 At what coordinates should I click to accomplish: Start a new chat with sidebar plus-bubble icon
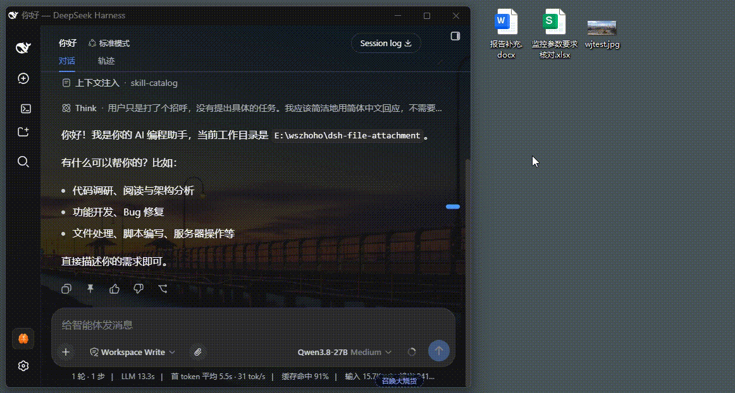pyautogui.click(x=23, y=78)
